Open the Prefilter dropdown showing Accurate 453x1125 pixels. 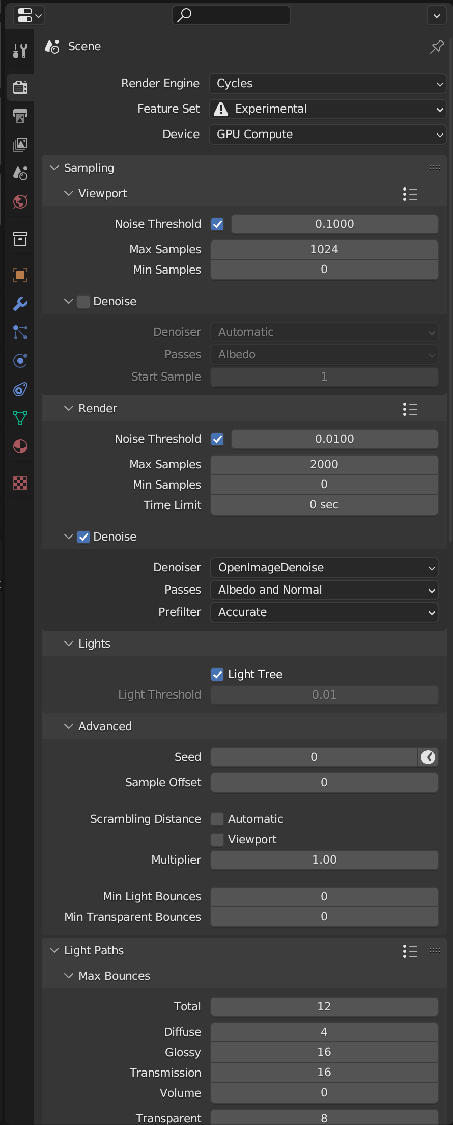click(x=324, y=612)
